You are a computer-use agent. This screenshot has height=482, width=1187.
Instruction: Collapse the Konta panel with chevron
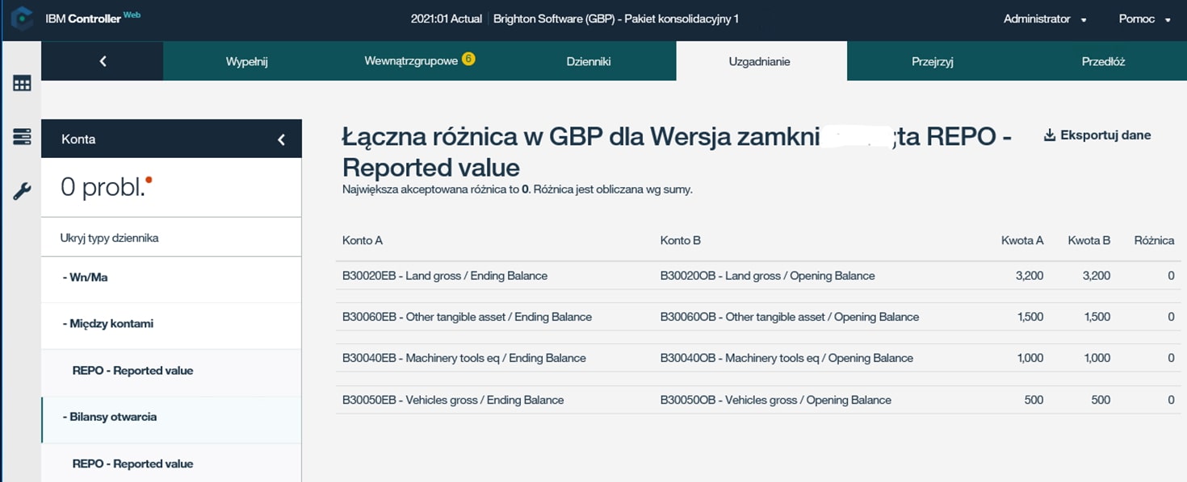pyautogui.click(x=281, y=139)
